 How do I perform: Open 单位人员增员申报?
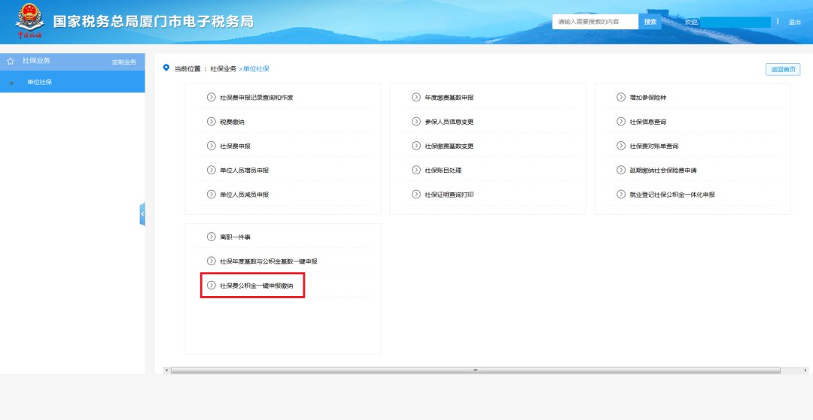tap(244, 171)
